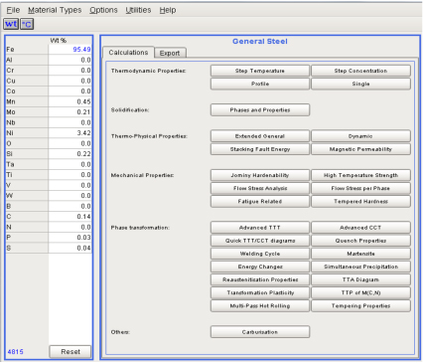Open Tempering Properties

(360, 305)
